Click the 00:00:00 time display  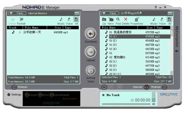[143, 100]
